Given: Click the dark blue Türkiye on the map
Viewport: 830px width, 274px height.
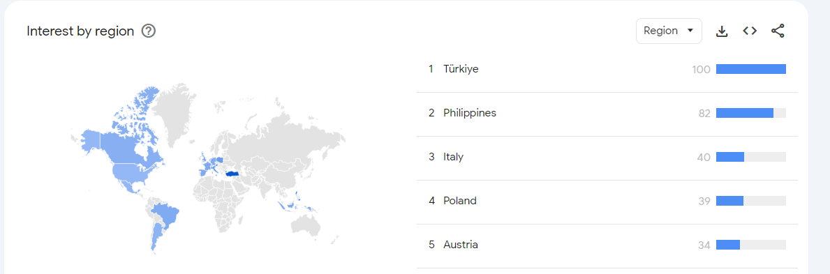Looking at the screenshot, I should click(x=233, y=174).
